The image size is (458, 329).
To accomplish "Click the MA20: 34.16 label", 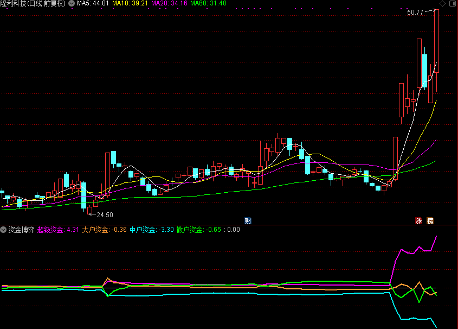I will [x=169, y=3].
